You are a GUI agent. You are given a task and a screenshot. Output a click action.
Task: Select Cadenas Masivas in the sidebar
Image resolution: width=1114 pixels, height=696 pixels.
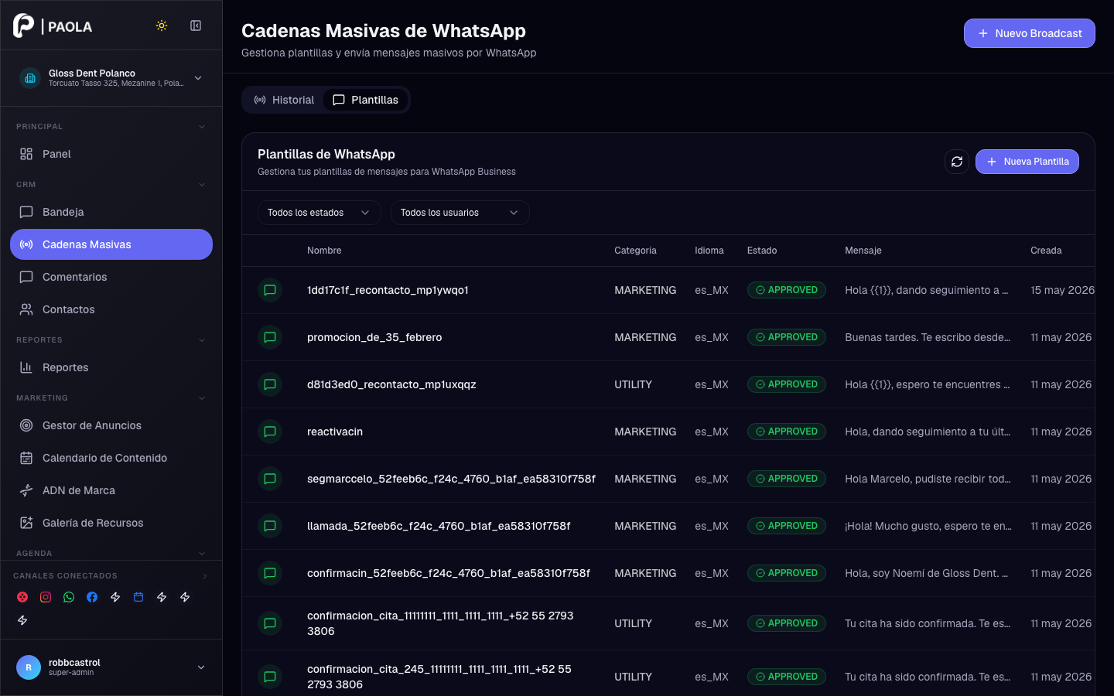[x=111, y=244]
